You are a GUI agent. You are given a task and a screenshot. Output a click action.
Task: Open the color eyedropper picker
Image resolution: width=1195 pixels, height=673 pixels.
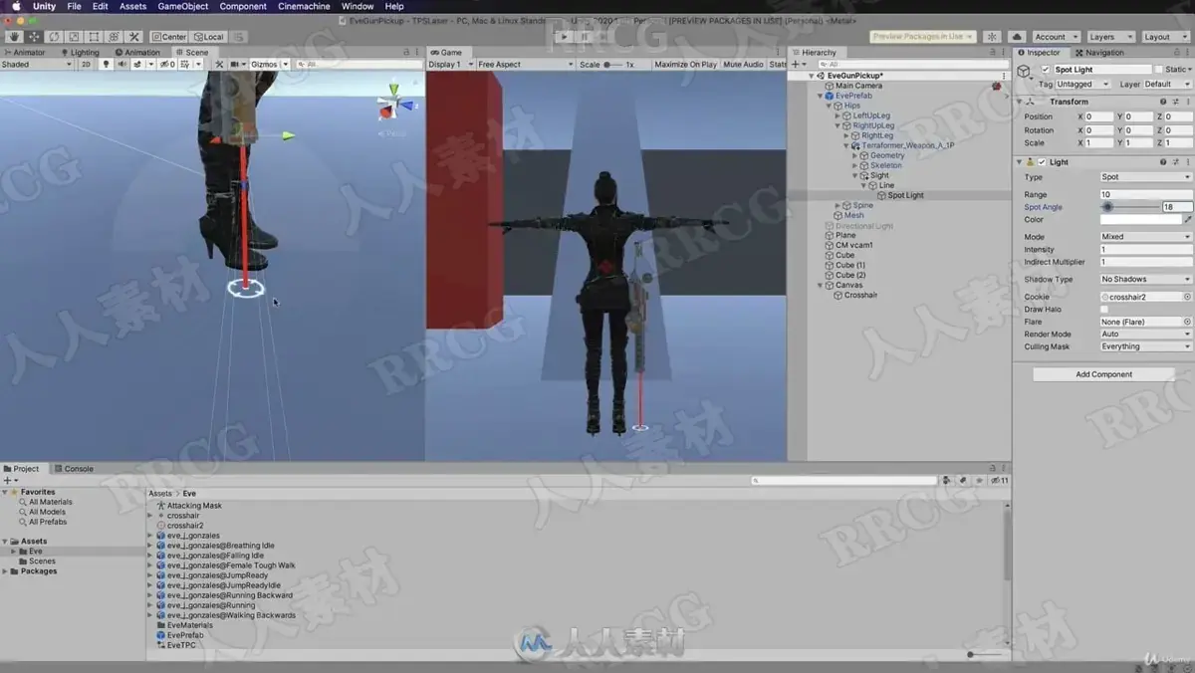pyautogui.click(x=1187, y=220)
